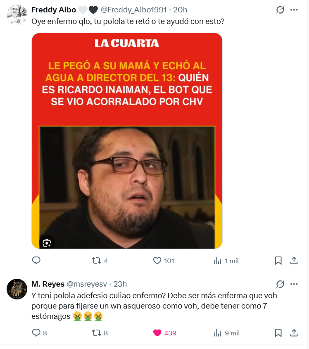Open more options menu on Freddy Albo's tweet
Screen dimensions: 309x349
click(294, 10)
